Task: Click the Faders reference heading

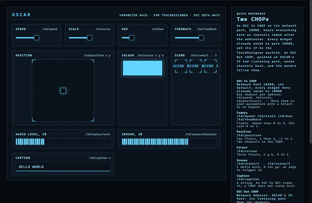Action: 242,113
